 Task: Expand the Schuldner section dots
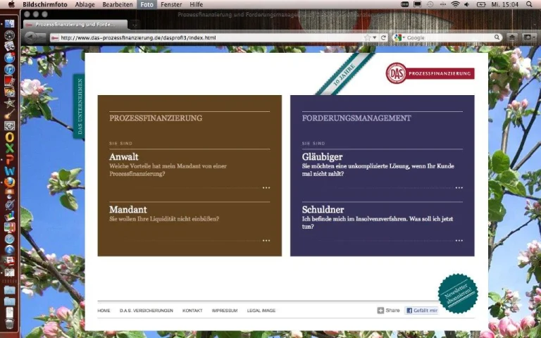click(x=459, y=241)
